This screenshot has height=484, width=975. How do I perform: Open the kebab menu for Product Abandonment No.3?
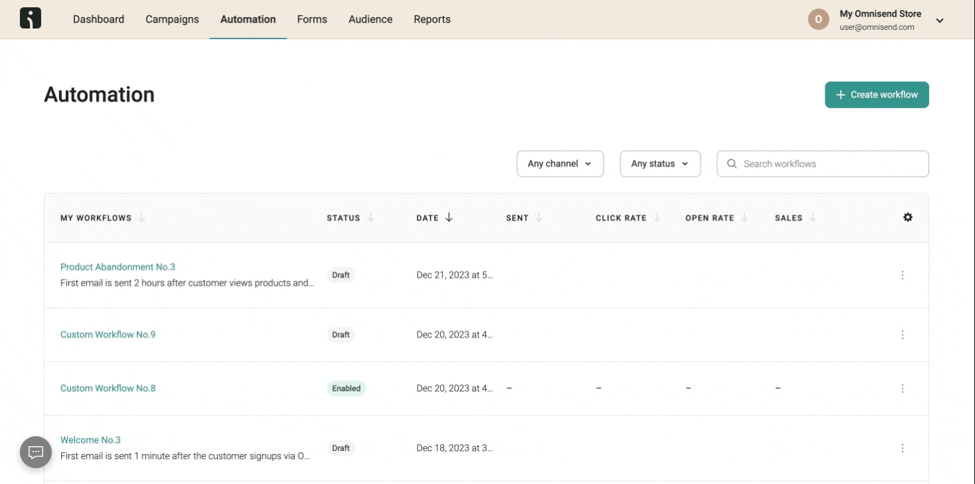(902, 274)
